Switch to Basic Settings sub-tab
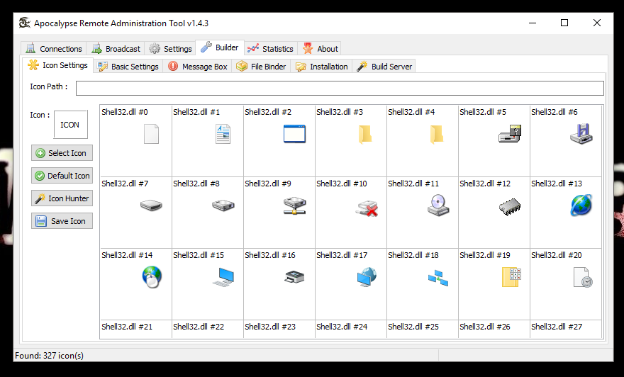 [x=128, y=67]
